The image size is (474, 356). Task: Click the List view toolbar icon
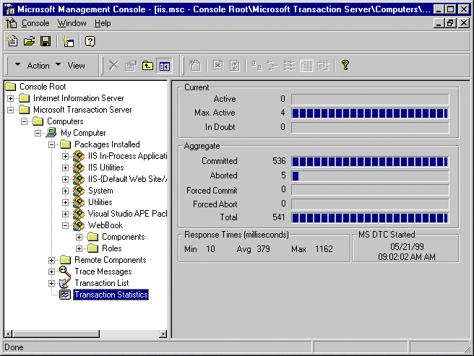pos(289,65)
